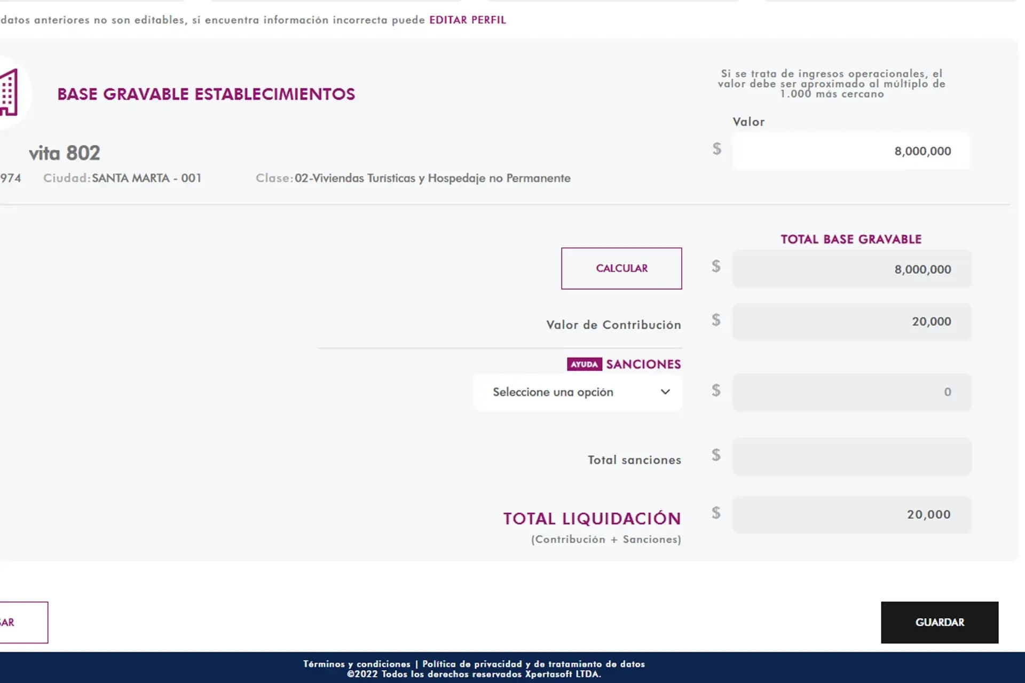Click the building icon beside Base Gravable
1025x683 pixels.
(9, 92)
